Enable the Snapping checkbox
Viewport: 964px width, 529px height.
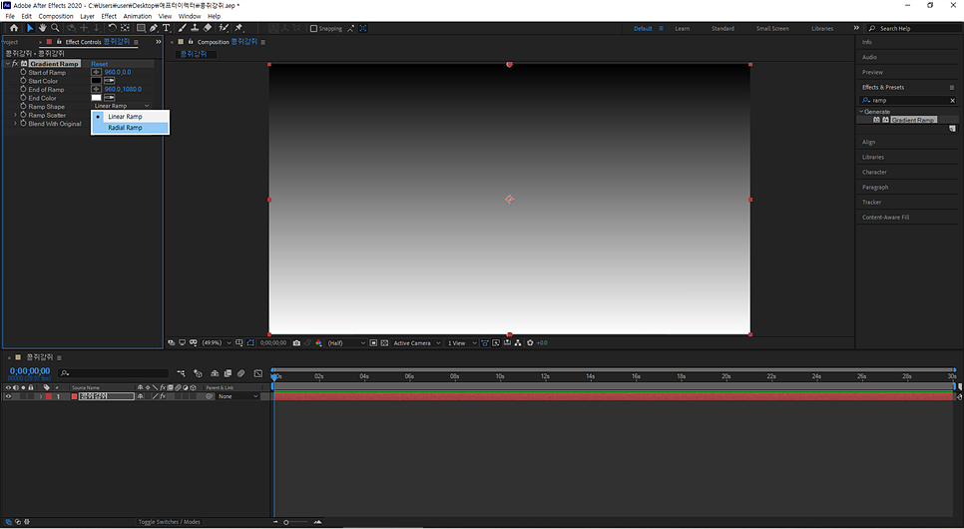pos(313,28)
